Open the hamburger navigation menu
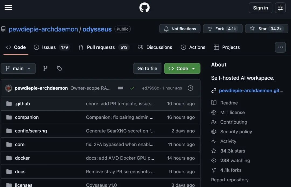The height and width of the screenshot is (187, 291). tap(8, 8)
